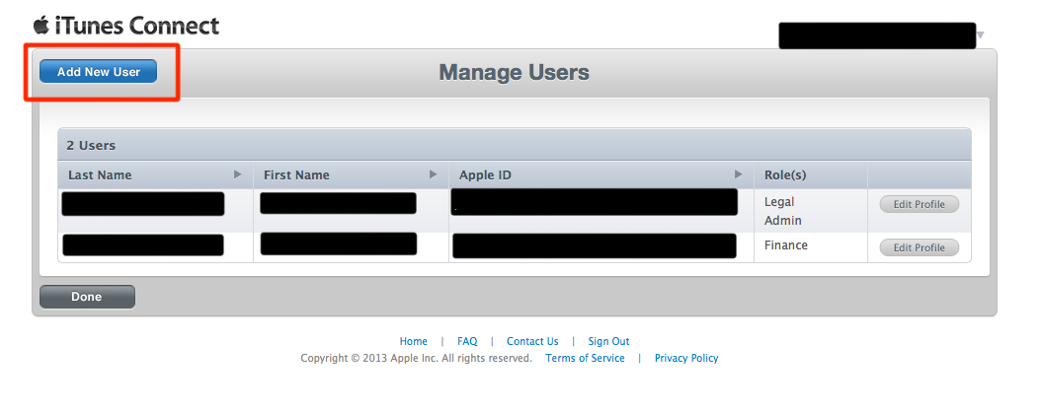View the Terms of Service link
The width and height of the screenshot is (1043, 416).
pyautogui.click(x=585, y=358)
